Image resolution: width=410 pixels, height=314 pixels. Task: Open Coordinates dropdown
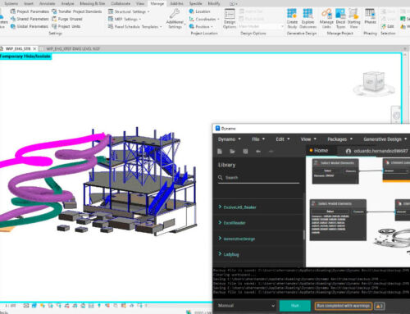[204, 19]
